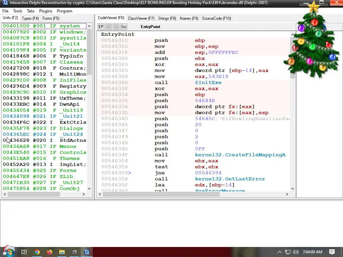This screenshot has height=257, width=343.
Task: Click the kernel32.GetLastError call line
Action: pos(194,179)
